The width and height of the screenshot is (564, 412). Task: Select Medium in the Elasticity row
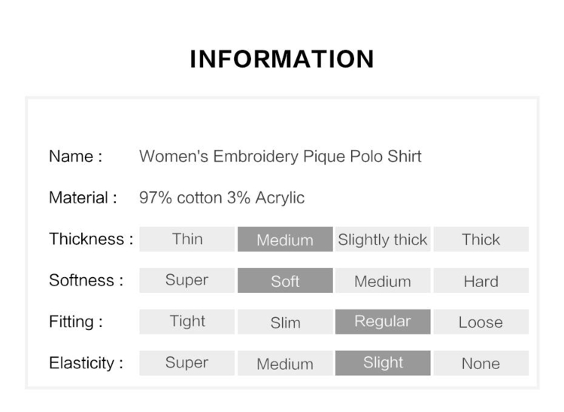(x=285, y=363)
